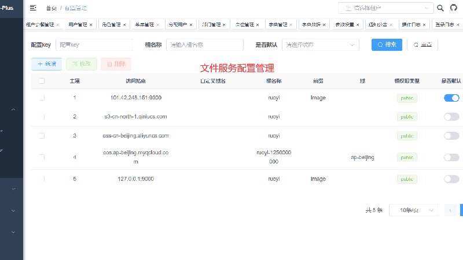Close the 用户管理 tab
This screenshot has width=463, height=260.
[91, 25]
